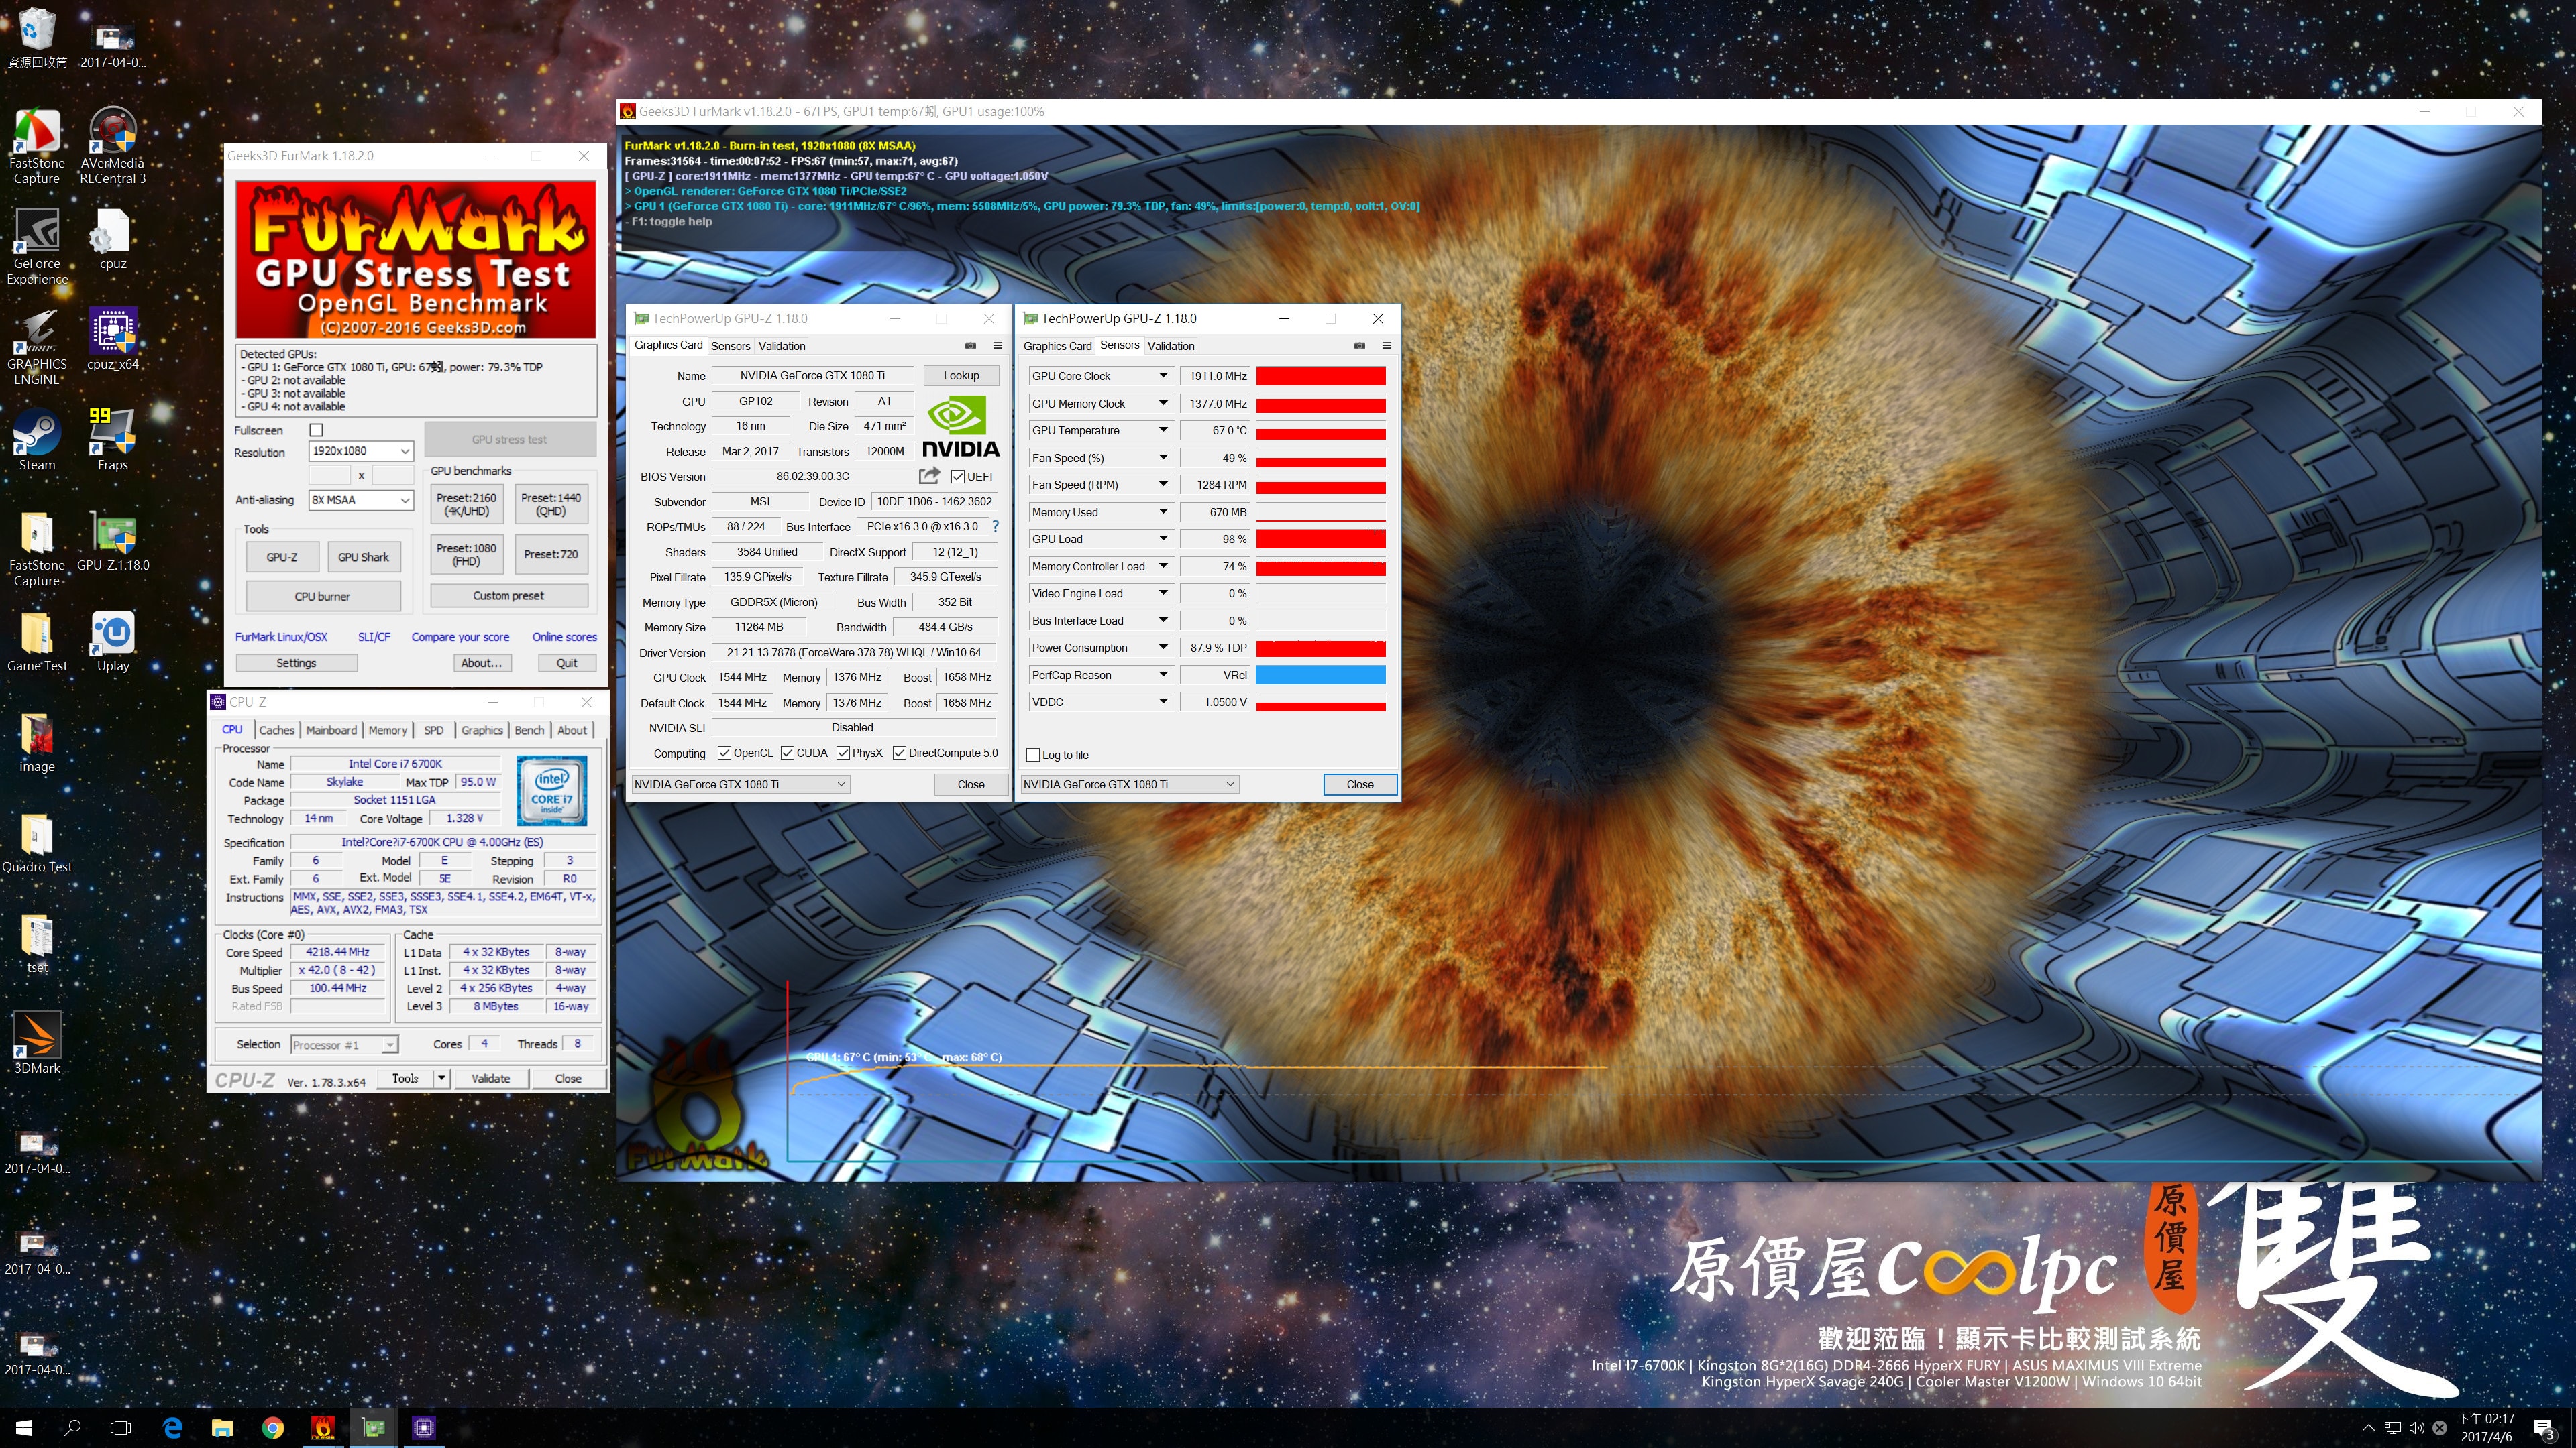Open Action Center notification icon
2576x1448 pixels.
(x=2544, y=1428)
